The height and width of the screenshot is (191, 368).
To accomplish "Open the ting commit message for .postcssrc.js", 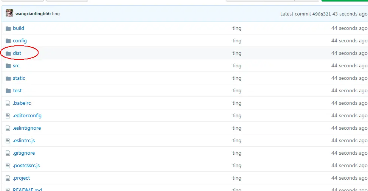I will 237,165.
